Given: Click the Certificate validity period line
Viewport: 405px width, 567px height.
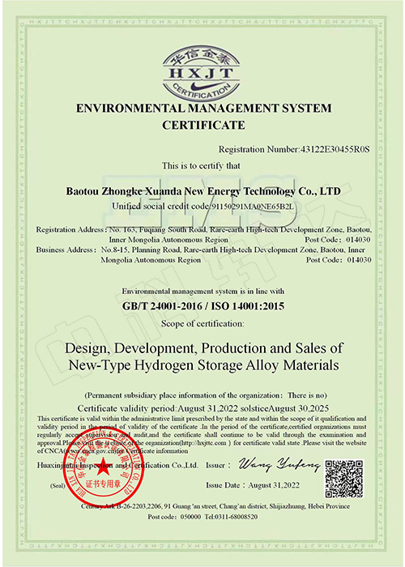Looking at the screenshot, I should coord(202,408).
